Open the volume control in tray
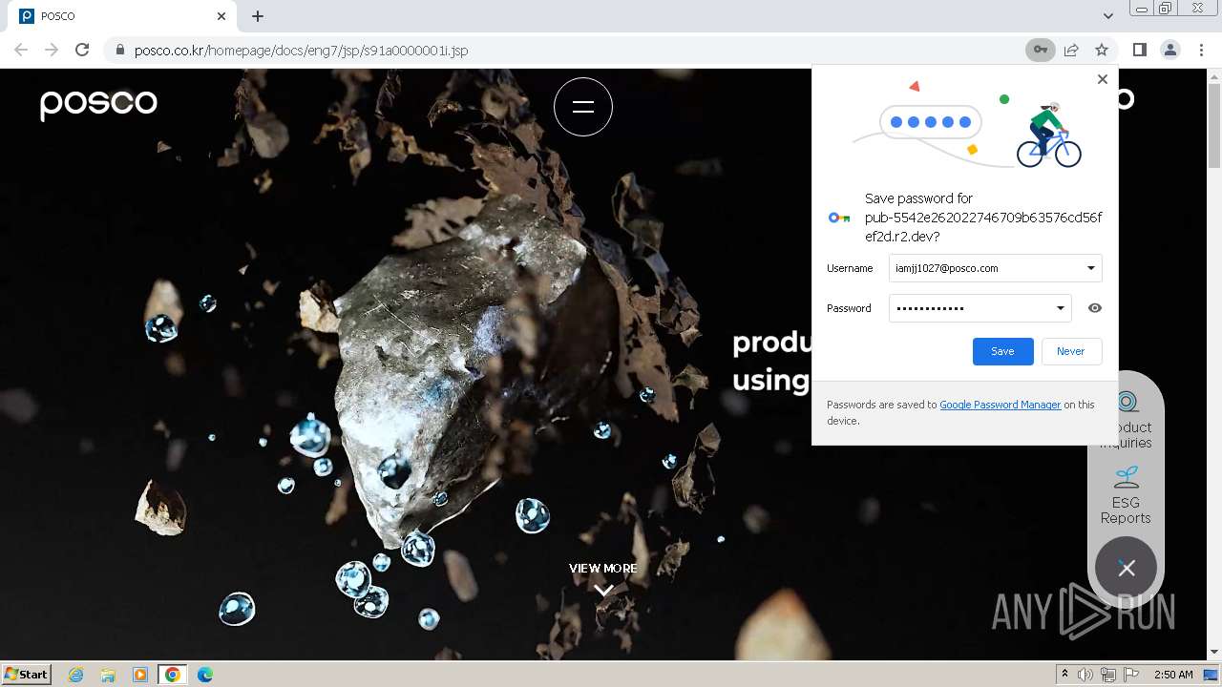Viewport: 1222px width, 687px height. coord(1085,675)
